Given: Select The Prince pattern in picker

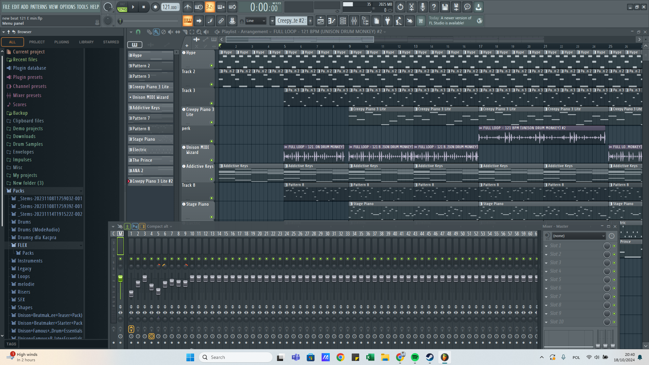Looking at the screenshot, I should tap(150, 160).
